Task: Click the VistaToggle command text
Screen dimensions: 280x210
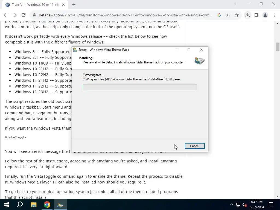Action: tap(16, 137)
